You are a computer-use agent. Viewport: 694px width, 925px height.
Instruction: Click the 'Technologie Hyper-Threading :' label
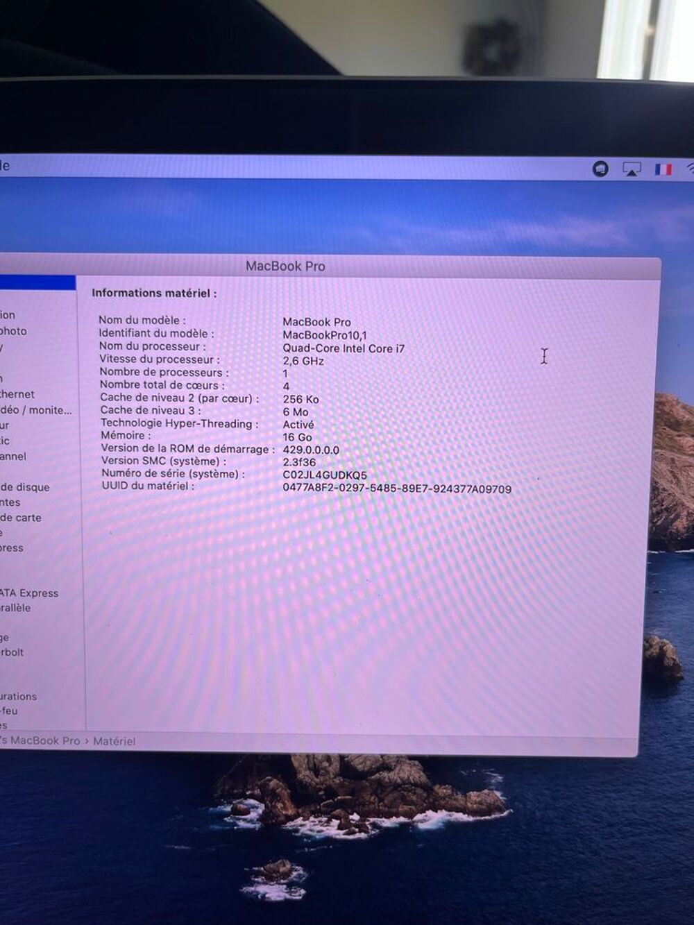[180, 423]
